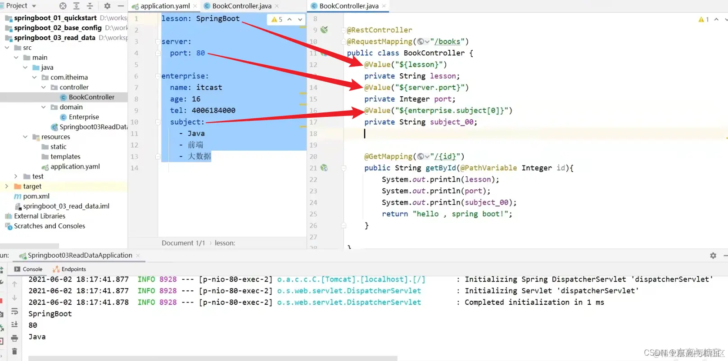Viewport: 728px width, 361px height.
Task: Close the right split BookController.java tab
Action: [384, 6]
